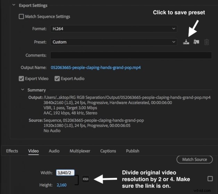Tick the checkbox beside the frame size row
The image size is (218, 194).
[x=210, y=179]
